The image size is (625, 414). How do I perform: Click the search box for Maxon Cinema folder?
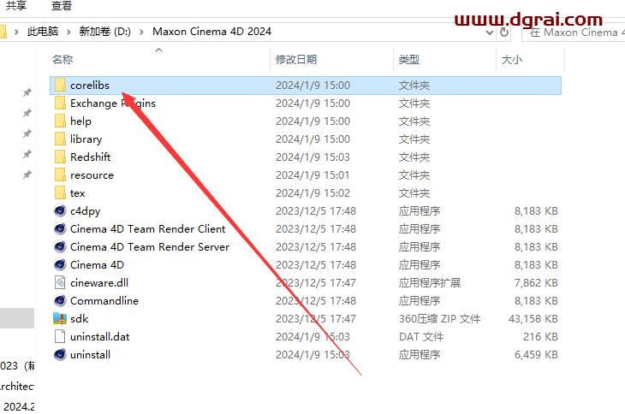click(574, 33)
